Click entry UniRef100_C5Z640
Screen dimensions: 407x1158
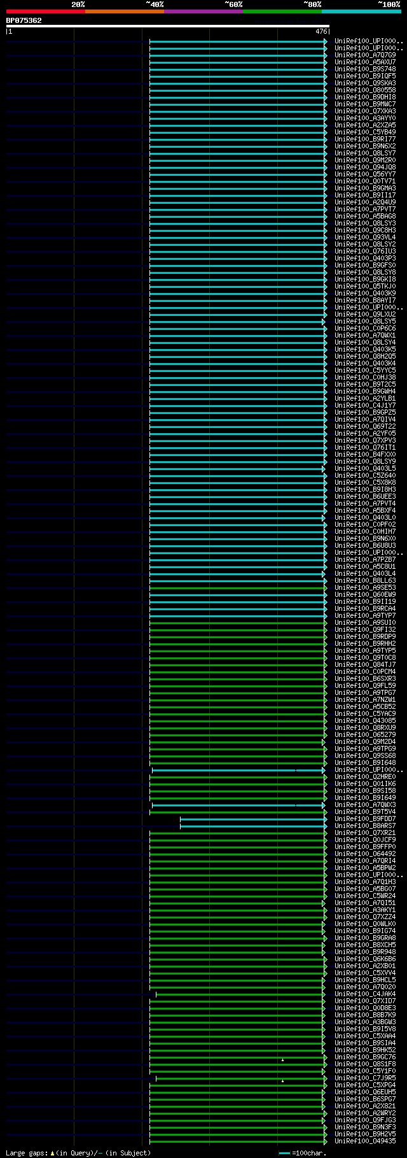coord(365,476)
